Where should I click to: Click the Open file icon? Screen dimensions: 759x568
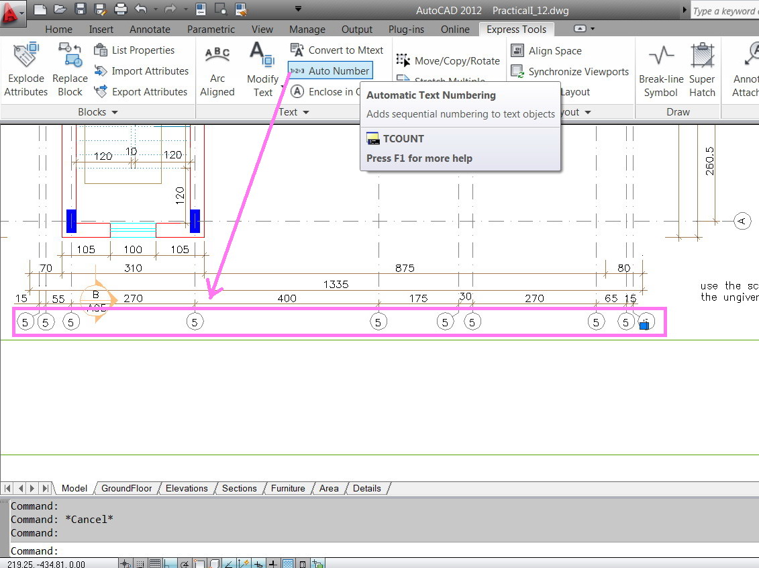tap(60, 9)
